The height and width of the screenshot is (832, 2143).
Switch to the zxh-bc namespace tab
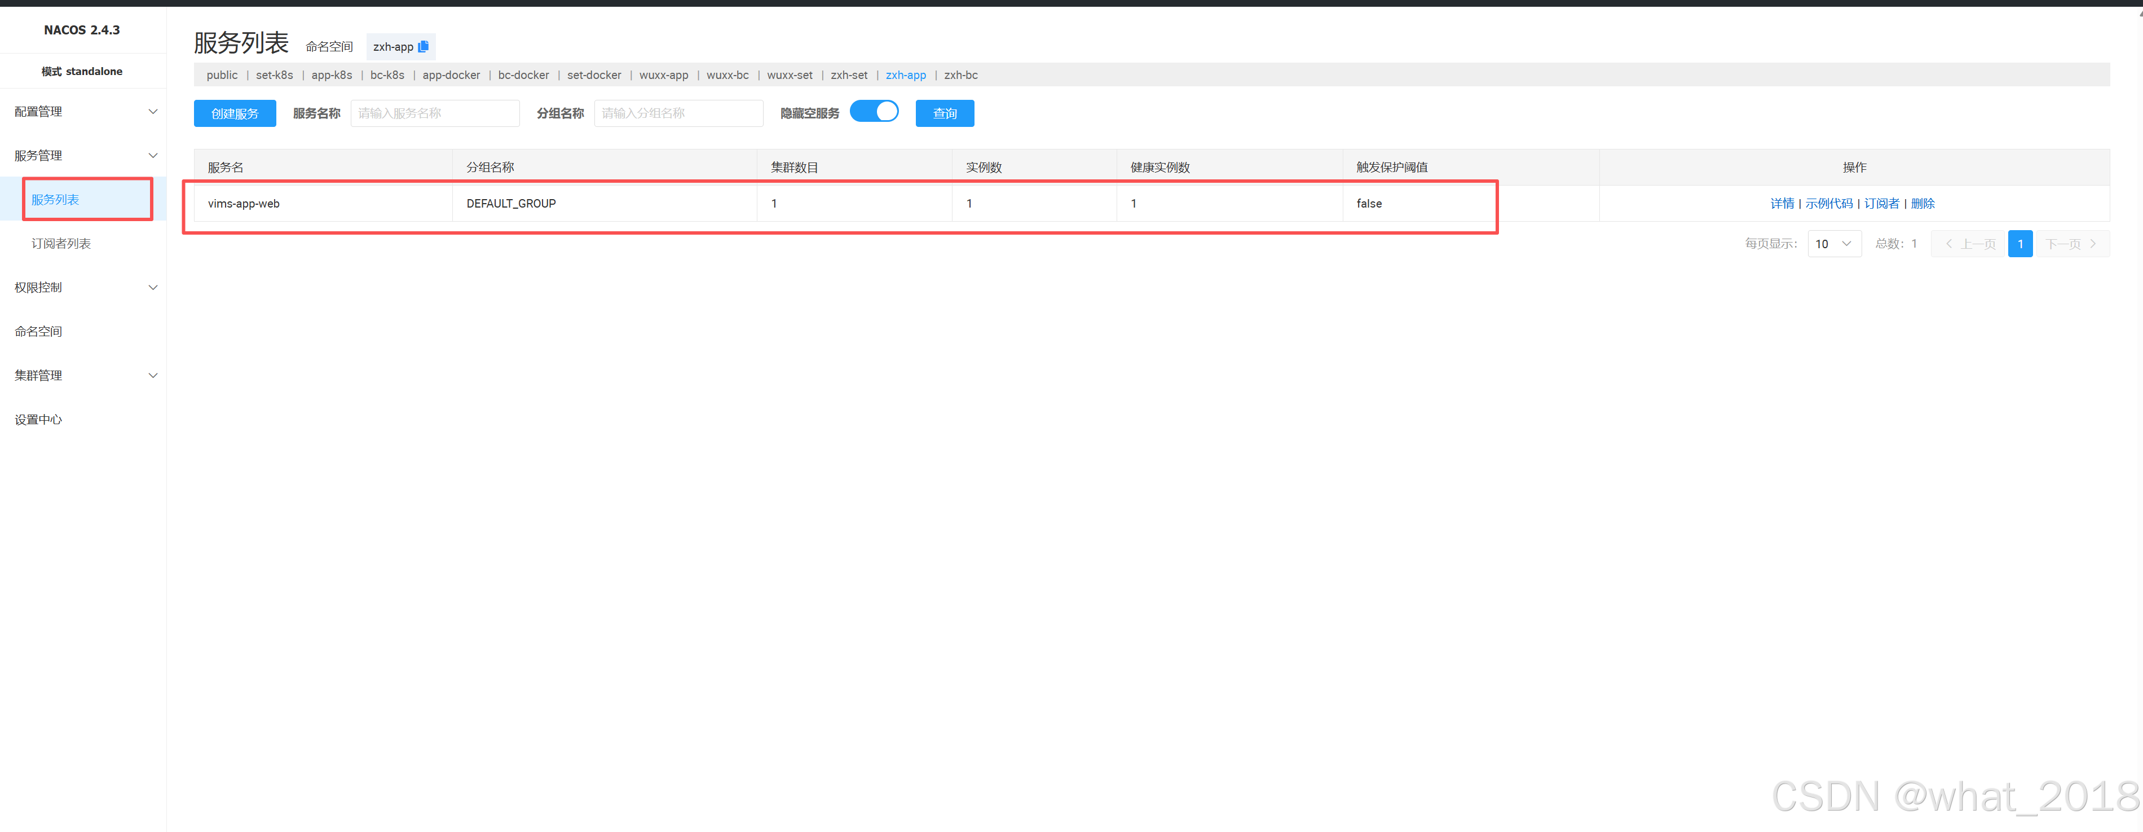(960, 75)
